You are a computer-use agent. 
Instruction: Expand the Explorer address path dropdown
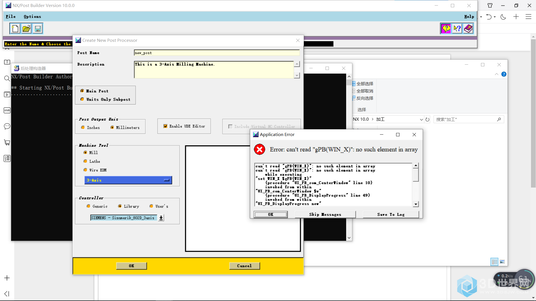pos(421,119)
